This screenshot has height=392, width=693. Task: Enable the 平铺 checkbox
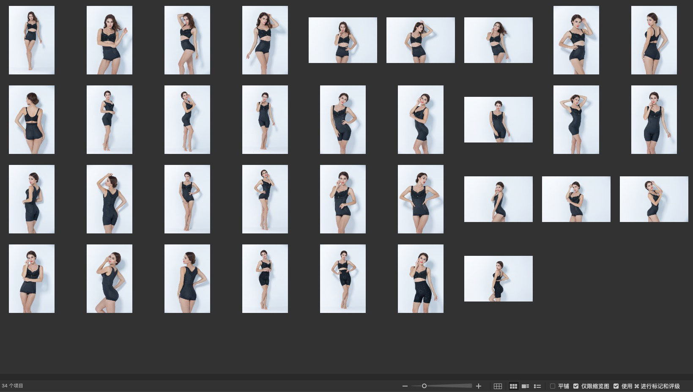(x=552, y=386)
